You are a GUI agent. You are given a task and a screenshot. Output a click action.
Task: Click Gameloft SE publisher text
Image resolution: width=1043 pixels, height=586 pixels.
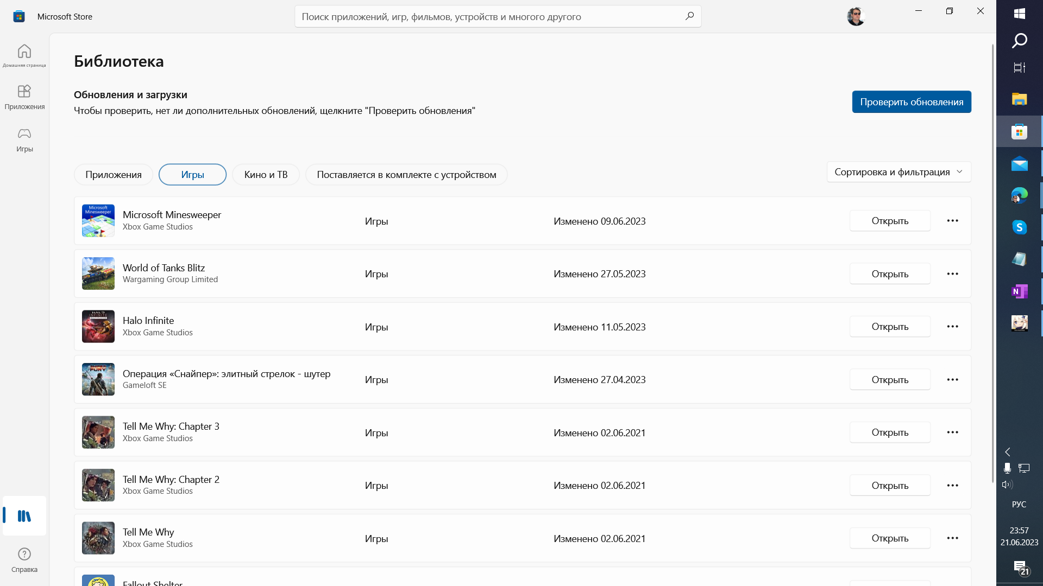click(x=144, y=385)
